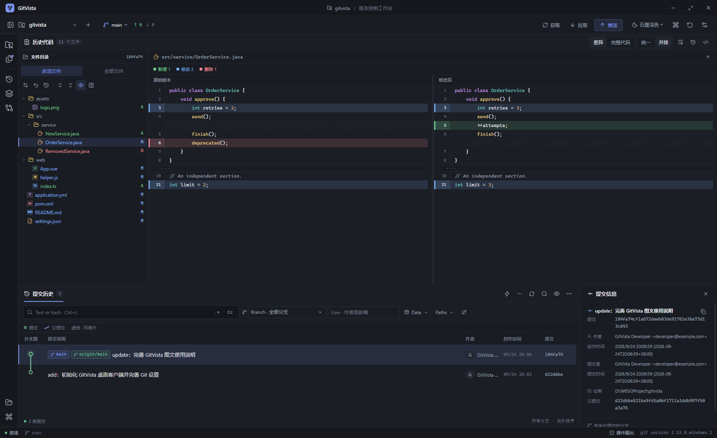Viewport: 717px width, 438px height.
Task: Open the more options ellipsis in commit history
Action: click(x=569, y=293)
